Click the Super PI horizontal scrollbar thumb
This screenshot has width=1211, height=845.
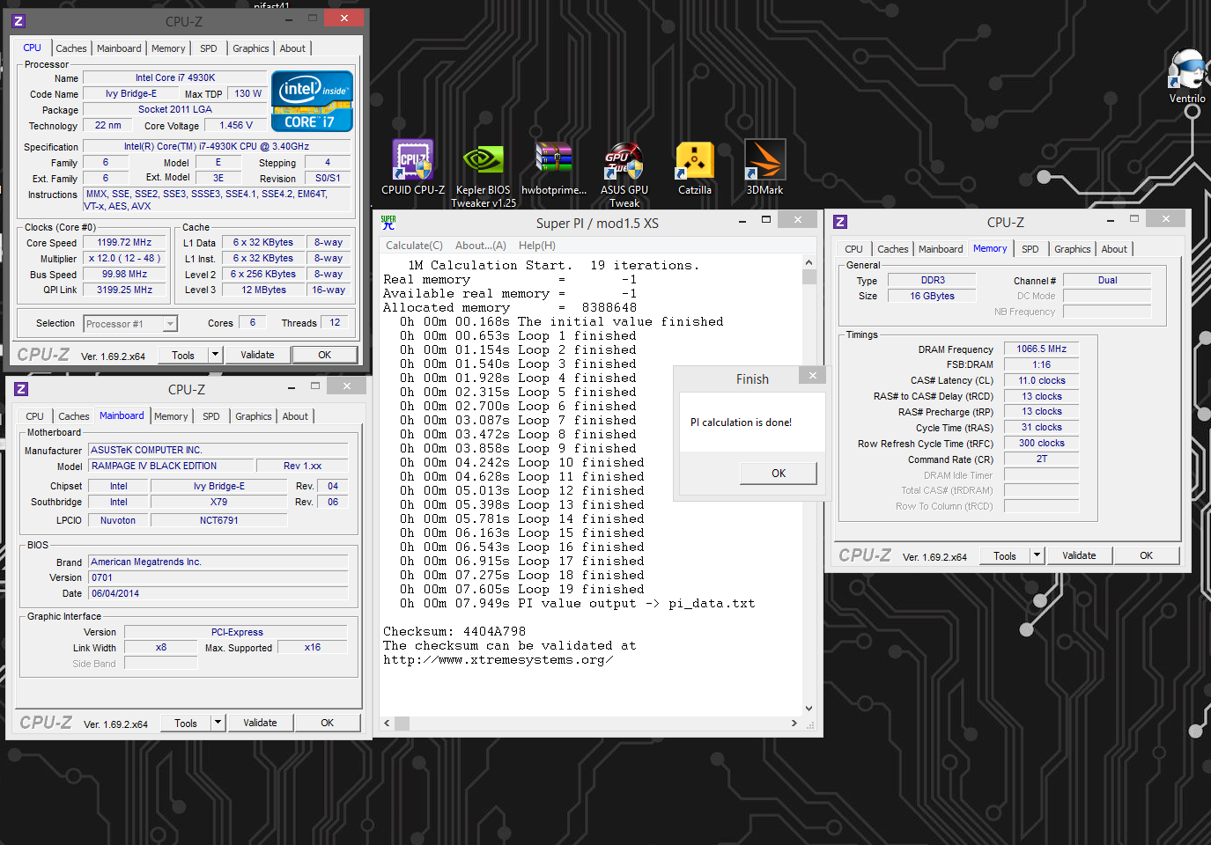[402, 724]
